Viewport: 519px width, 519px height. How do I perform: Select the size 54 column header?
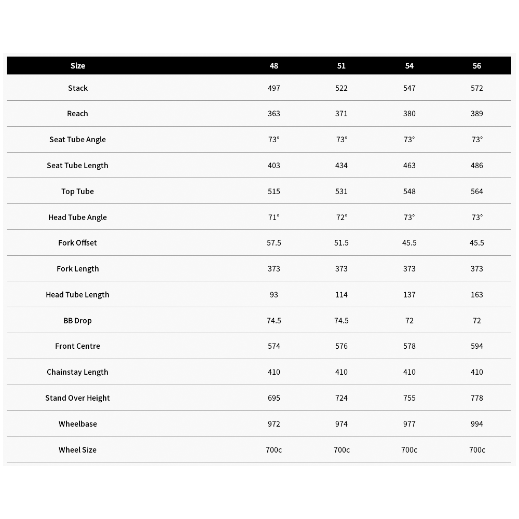409,66
